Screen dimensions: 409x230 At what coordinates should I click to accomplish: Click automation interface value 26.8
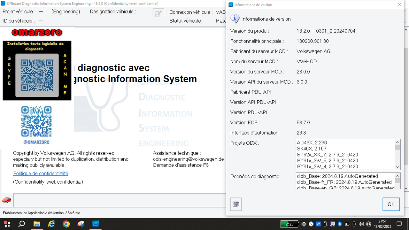pyautogui.click(x=301, y=133)
